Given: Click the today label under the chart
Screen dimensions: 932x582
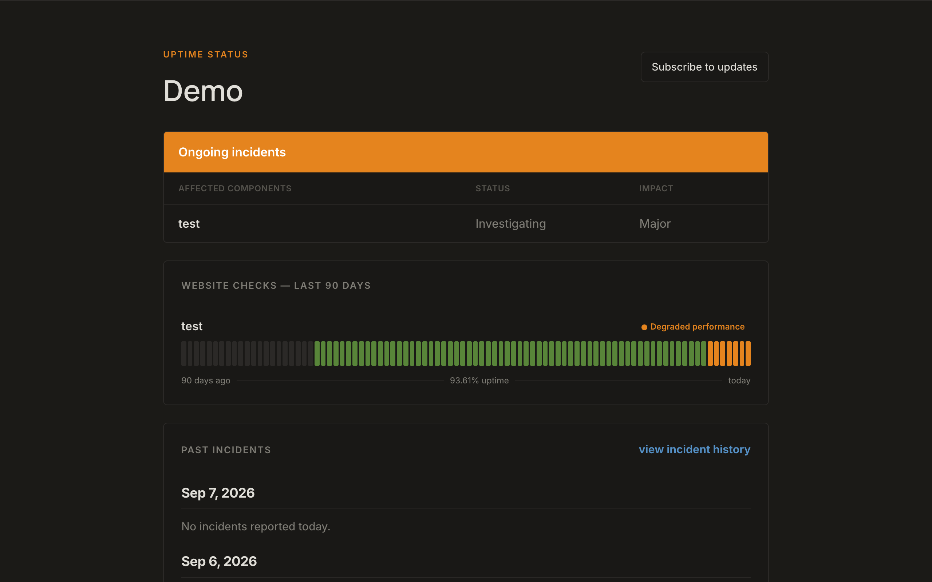Looking at the screenshot, I should pyautogui.click(x=739, y=380).
